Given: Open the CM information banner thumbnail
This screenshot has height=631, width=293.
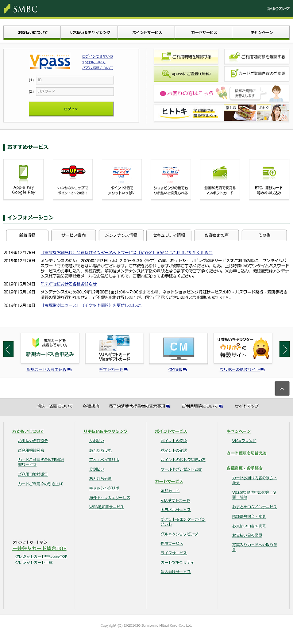Looking at the screenshot, I should tap(178, 348).
